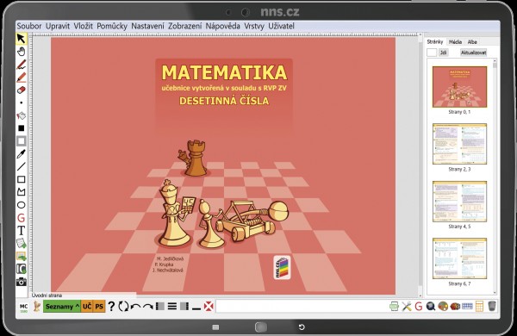517x336 pixels.
Task: Open the wrench and screwdriver tools icon
Action: tap(407, 307)
